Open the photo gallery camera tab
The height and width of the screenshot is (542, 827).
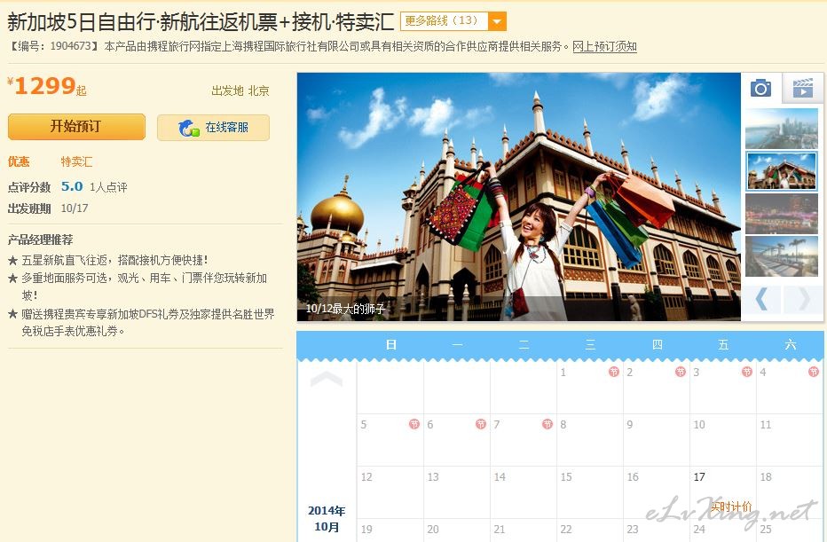(x=760, y=88)
